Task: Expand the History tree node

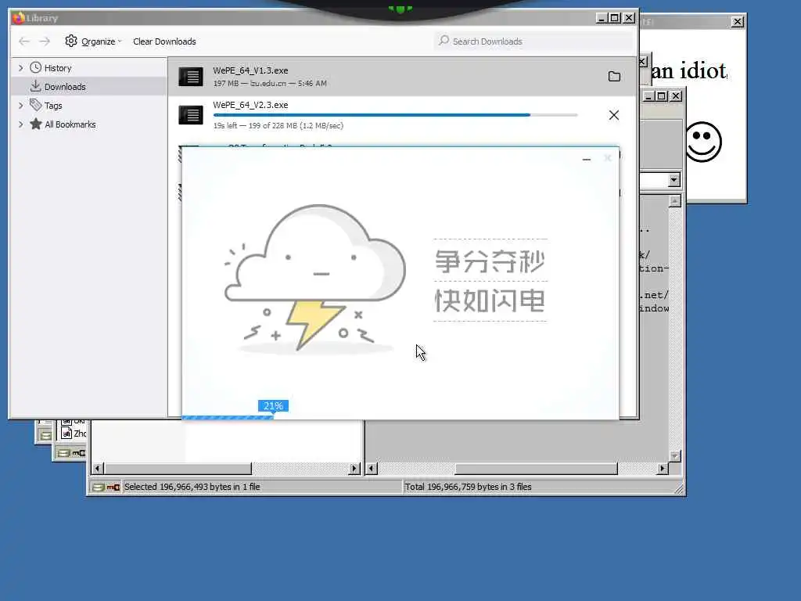Action: pyautogui.click(x=21, y=68)
